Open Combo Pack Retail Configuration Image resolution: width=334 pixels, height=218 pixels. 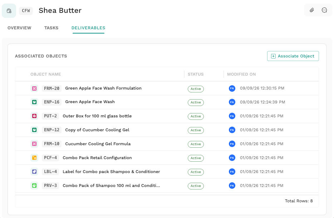coord(97,158)
